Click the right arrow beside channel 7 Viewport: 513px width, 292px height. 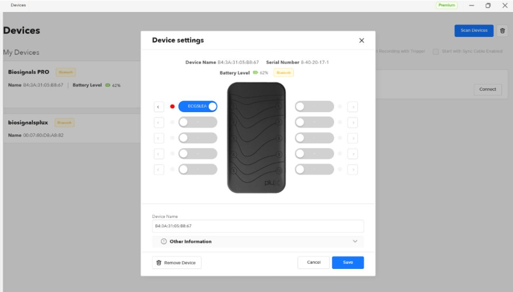tap(353, 123)
